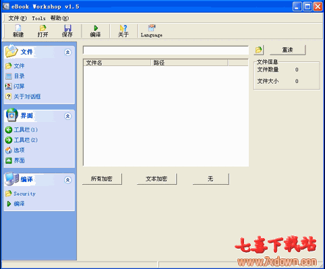325x269 pixels.
Task: Click the 重读 reload button
Action: pyautogui.click(x=287, y=50)
